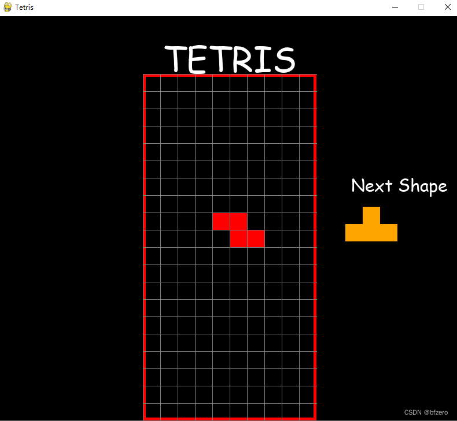
Task: Click the orange T-shaped next piece preview
Action: [x=371, y=224]
